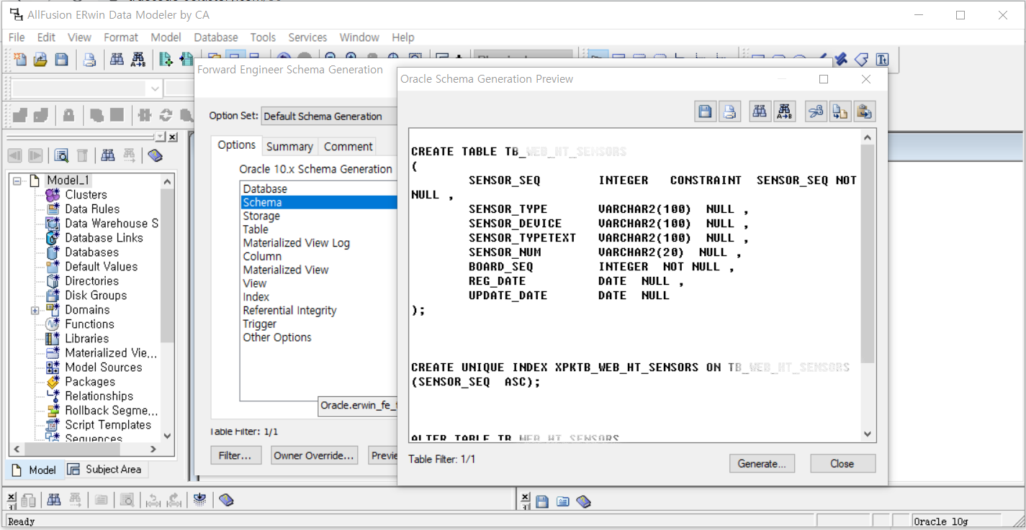Click the Save disk icon in main toolbar
The image size is (1026, 530).
click(x=61, y=60)
